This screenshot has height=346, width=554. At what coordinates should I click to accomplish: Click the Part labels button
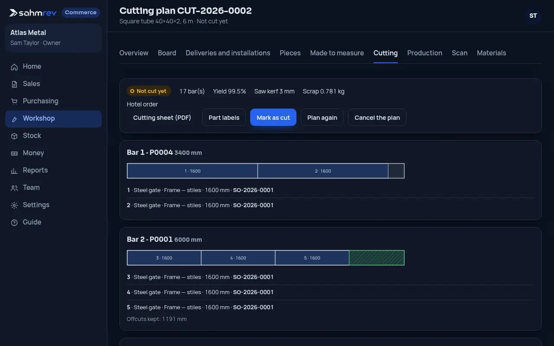pos(224,118)
